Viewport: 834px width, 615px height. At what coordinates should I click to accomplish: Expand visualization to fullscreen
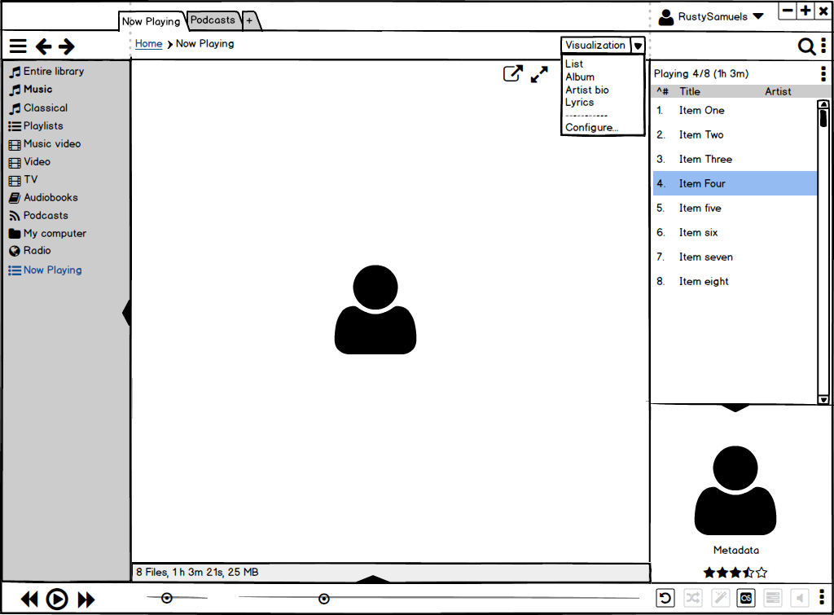point(539,74)
